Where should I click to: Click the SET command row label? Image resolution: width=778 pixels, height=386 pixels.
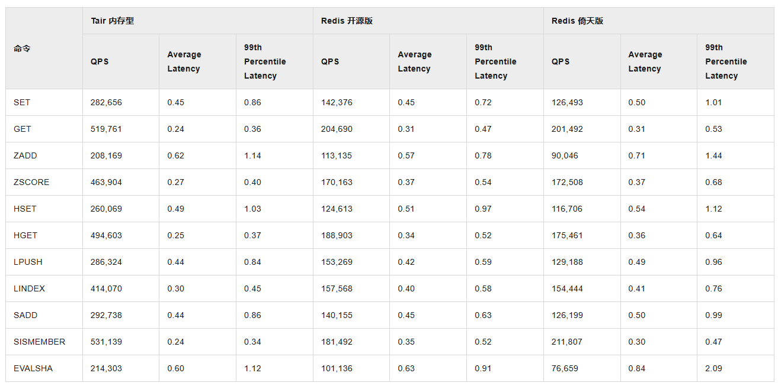click(22, 102)
